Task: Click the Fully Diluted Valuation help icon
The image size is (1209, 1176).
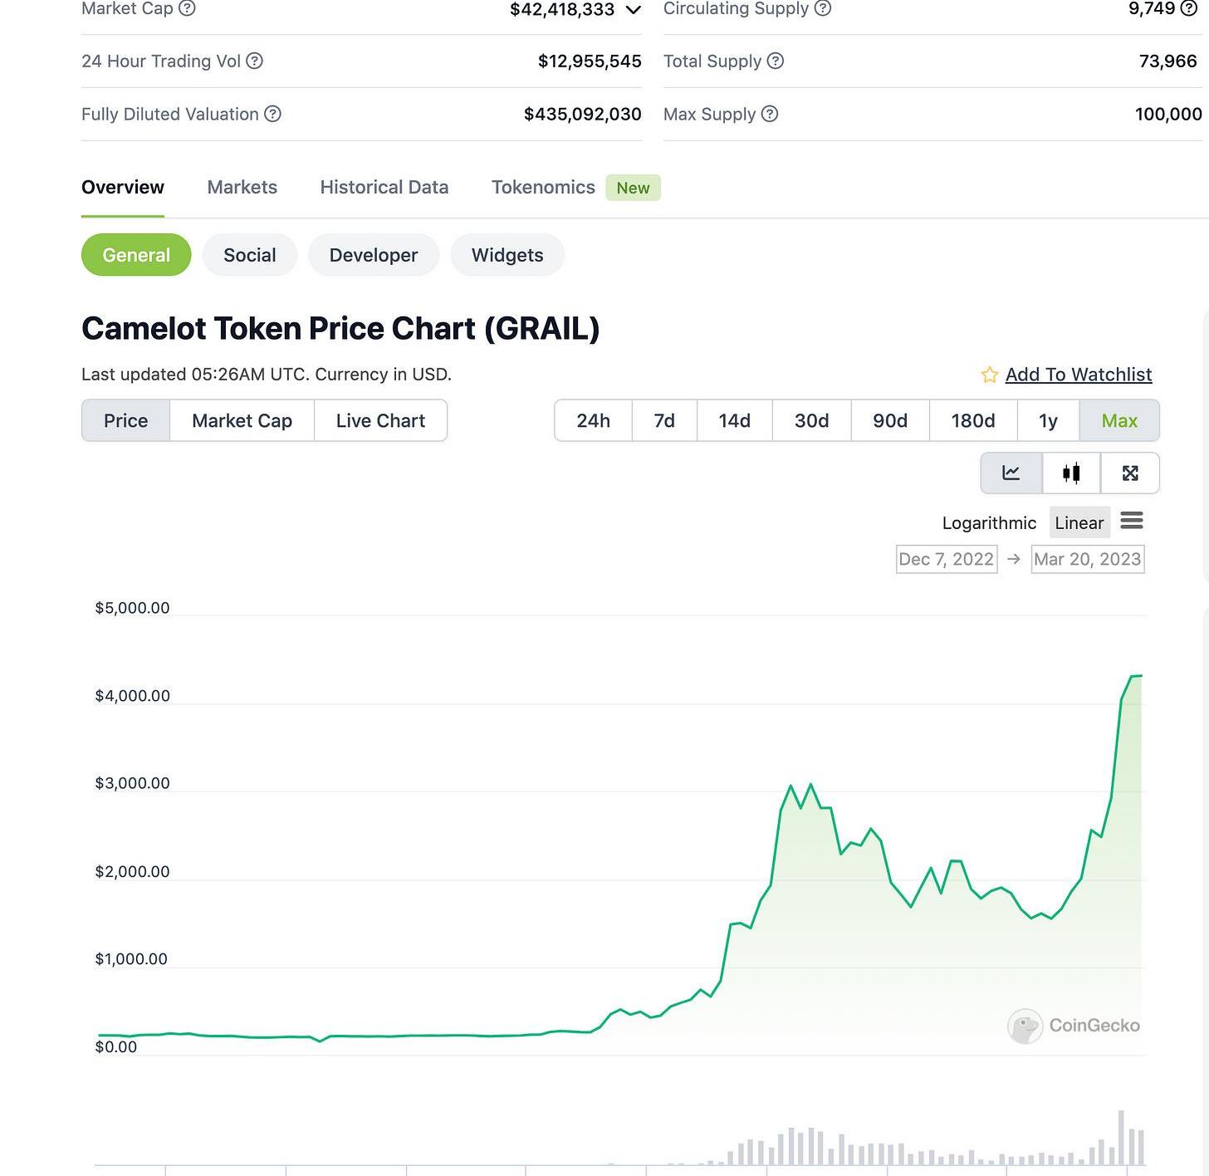Action: [272, 115]
